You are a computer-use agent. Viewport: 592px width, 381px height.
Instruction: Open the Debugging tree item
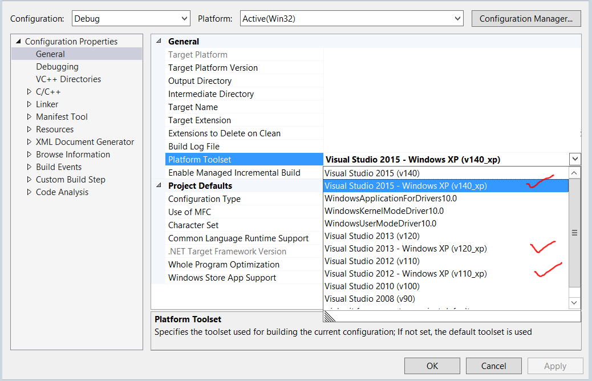tap(57, 67)
